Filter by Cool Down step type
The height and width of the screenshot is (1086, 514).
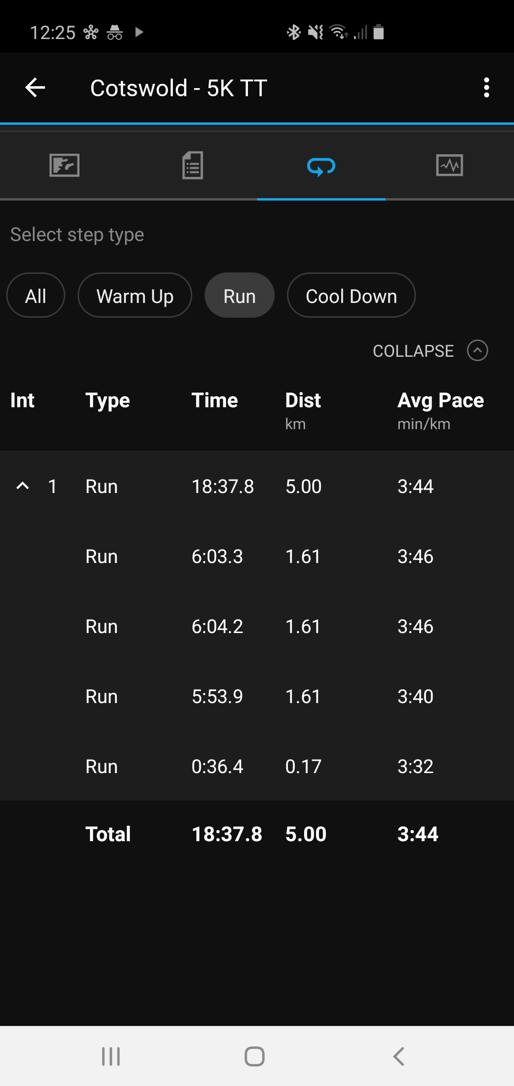pyautogui.click(x=351, y=296)
